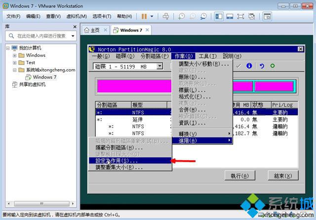316x220 pixels.
Task: Click the blue info icon in PartitionMagic
Action: (x=249, y=66)
